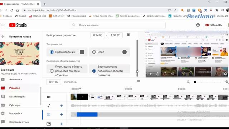Delete the blur with the trash icon
This screenshot has height=129, width=229.
128,35
